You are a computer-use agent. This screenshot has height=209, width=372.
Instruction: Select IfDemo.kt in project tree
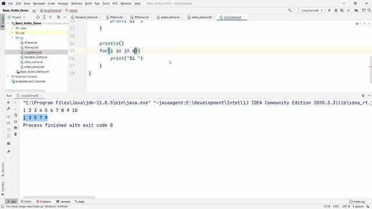tap(31, 42)
